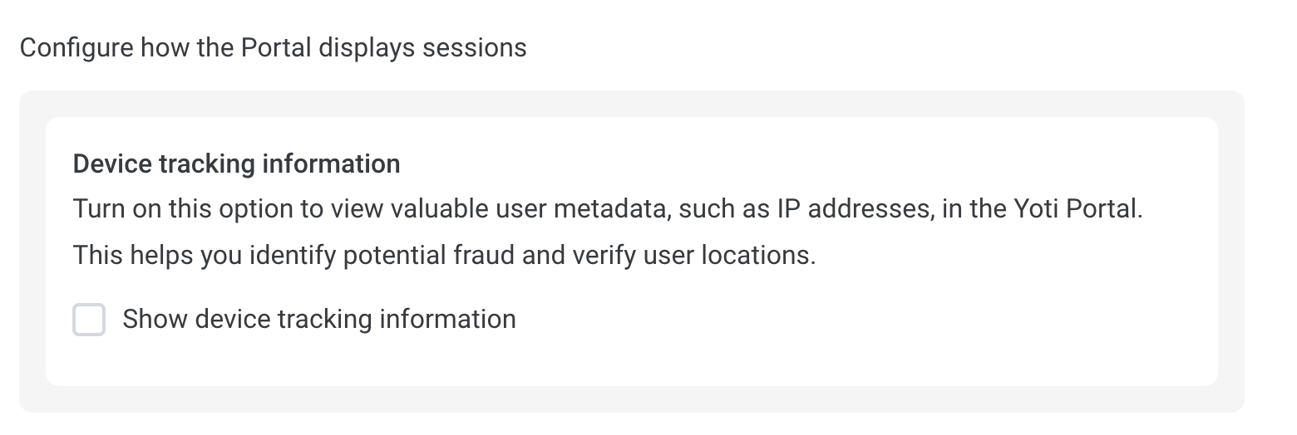Click the description line starting "Turn on this option"
Image resolution: width=1297 pixels, height=435 pixels.
608,208
